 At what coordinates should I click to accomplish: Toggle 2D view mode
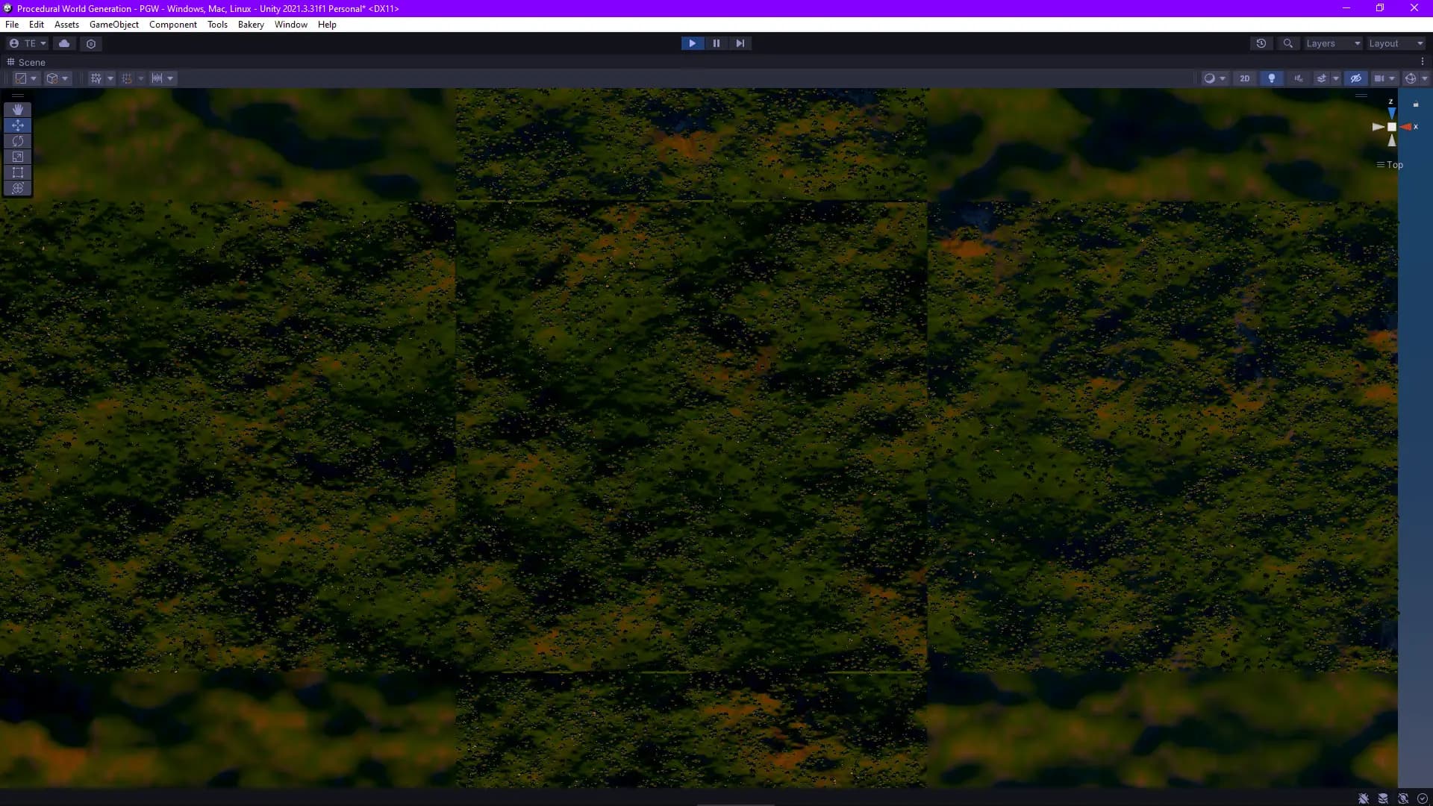(x=1244, y=78)
